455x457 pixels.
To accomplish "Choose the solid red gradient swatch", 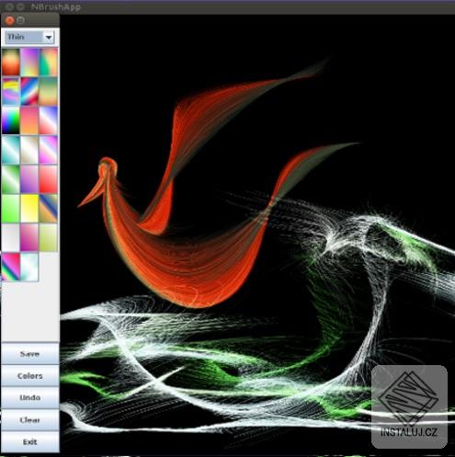I will point(49,179).
